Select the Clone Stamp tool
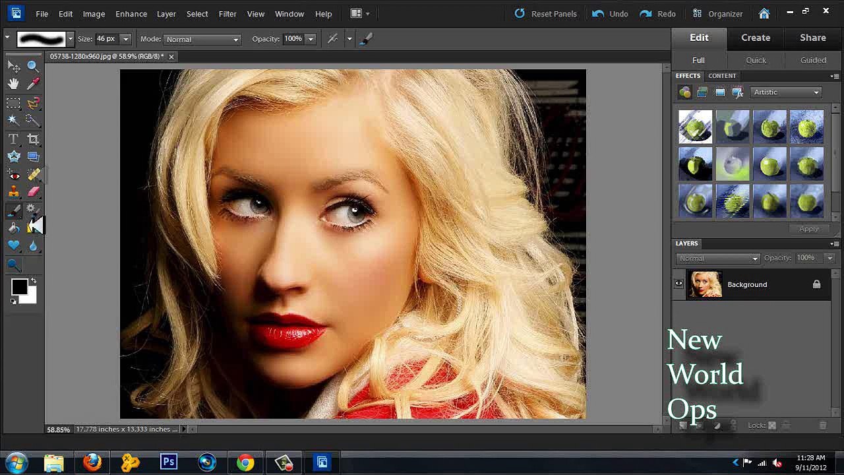The width and height of the screenshot is (844, 475). (x=14, y=192)
